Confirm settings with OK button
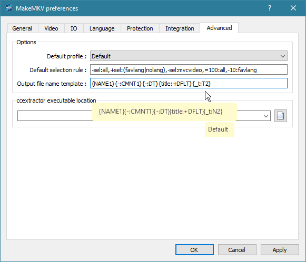The width and height of the screenshot is (306, 262). 194,250
